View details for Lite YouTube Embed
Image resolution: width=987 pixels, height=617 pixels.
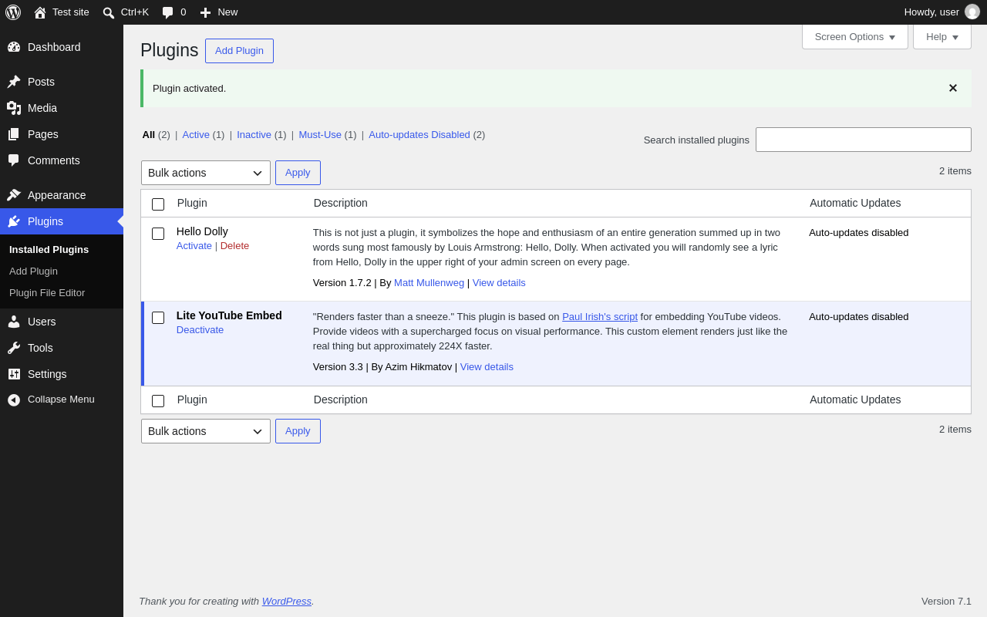pyautogui.click(x=487, y=367)
